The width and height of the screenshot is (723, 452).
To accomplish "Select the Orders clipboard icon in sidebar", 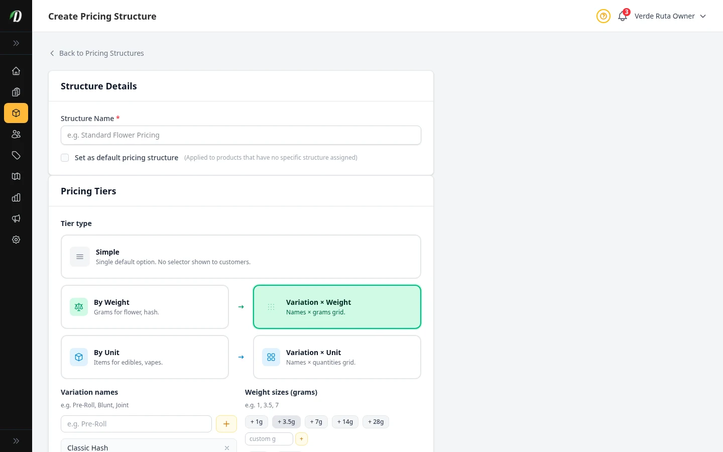I will click(x=16, y=92).
